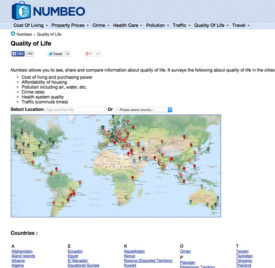
Task: Open the Afghanistan country link
Action: tap(22, 251)
